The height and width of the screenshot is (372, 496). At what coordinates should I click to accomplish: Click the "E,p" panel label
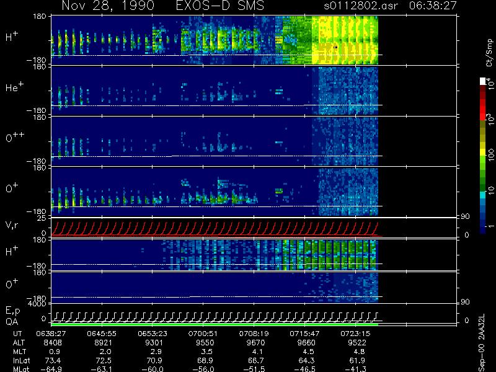[x=12, y=311]
